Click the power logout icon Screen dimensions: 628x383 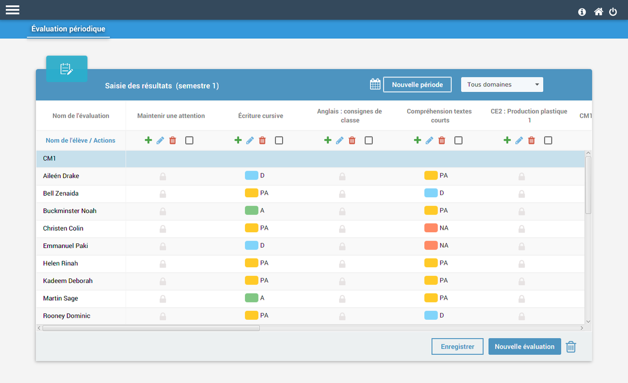[x=613, y=12]
